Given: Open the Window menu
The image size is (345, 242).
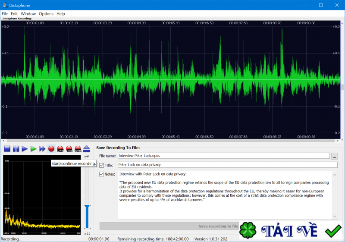Looking at the screenshot, I should pos(28,14).
